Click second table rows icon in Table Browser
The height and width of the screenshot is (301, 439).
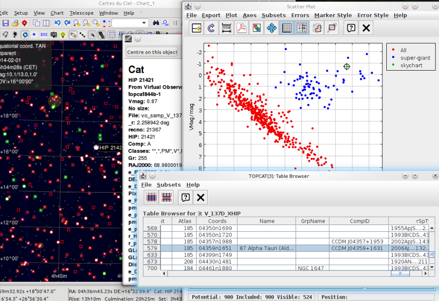click(166, 198)
